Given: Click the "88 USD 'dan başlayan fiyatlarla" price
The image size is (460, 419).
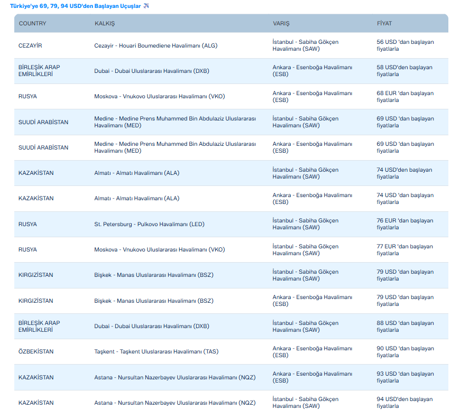Looking at the screenshot, I should 405,327.
